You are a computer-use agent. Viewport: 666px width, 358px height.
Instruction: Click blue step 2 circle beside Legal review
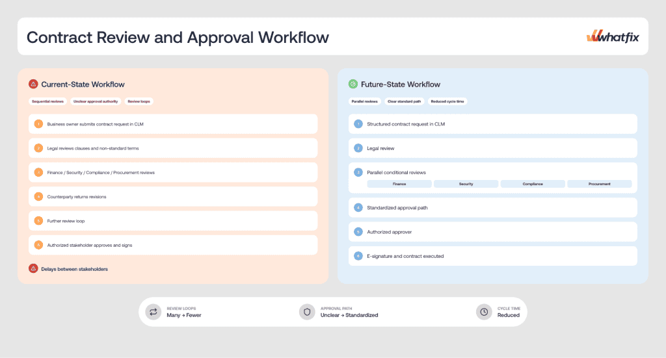358,148
